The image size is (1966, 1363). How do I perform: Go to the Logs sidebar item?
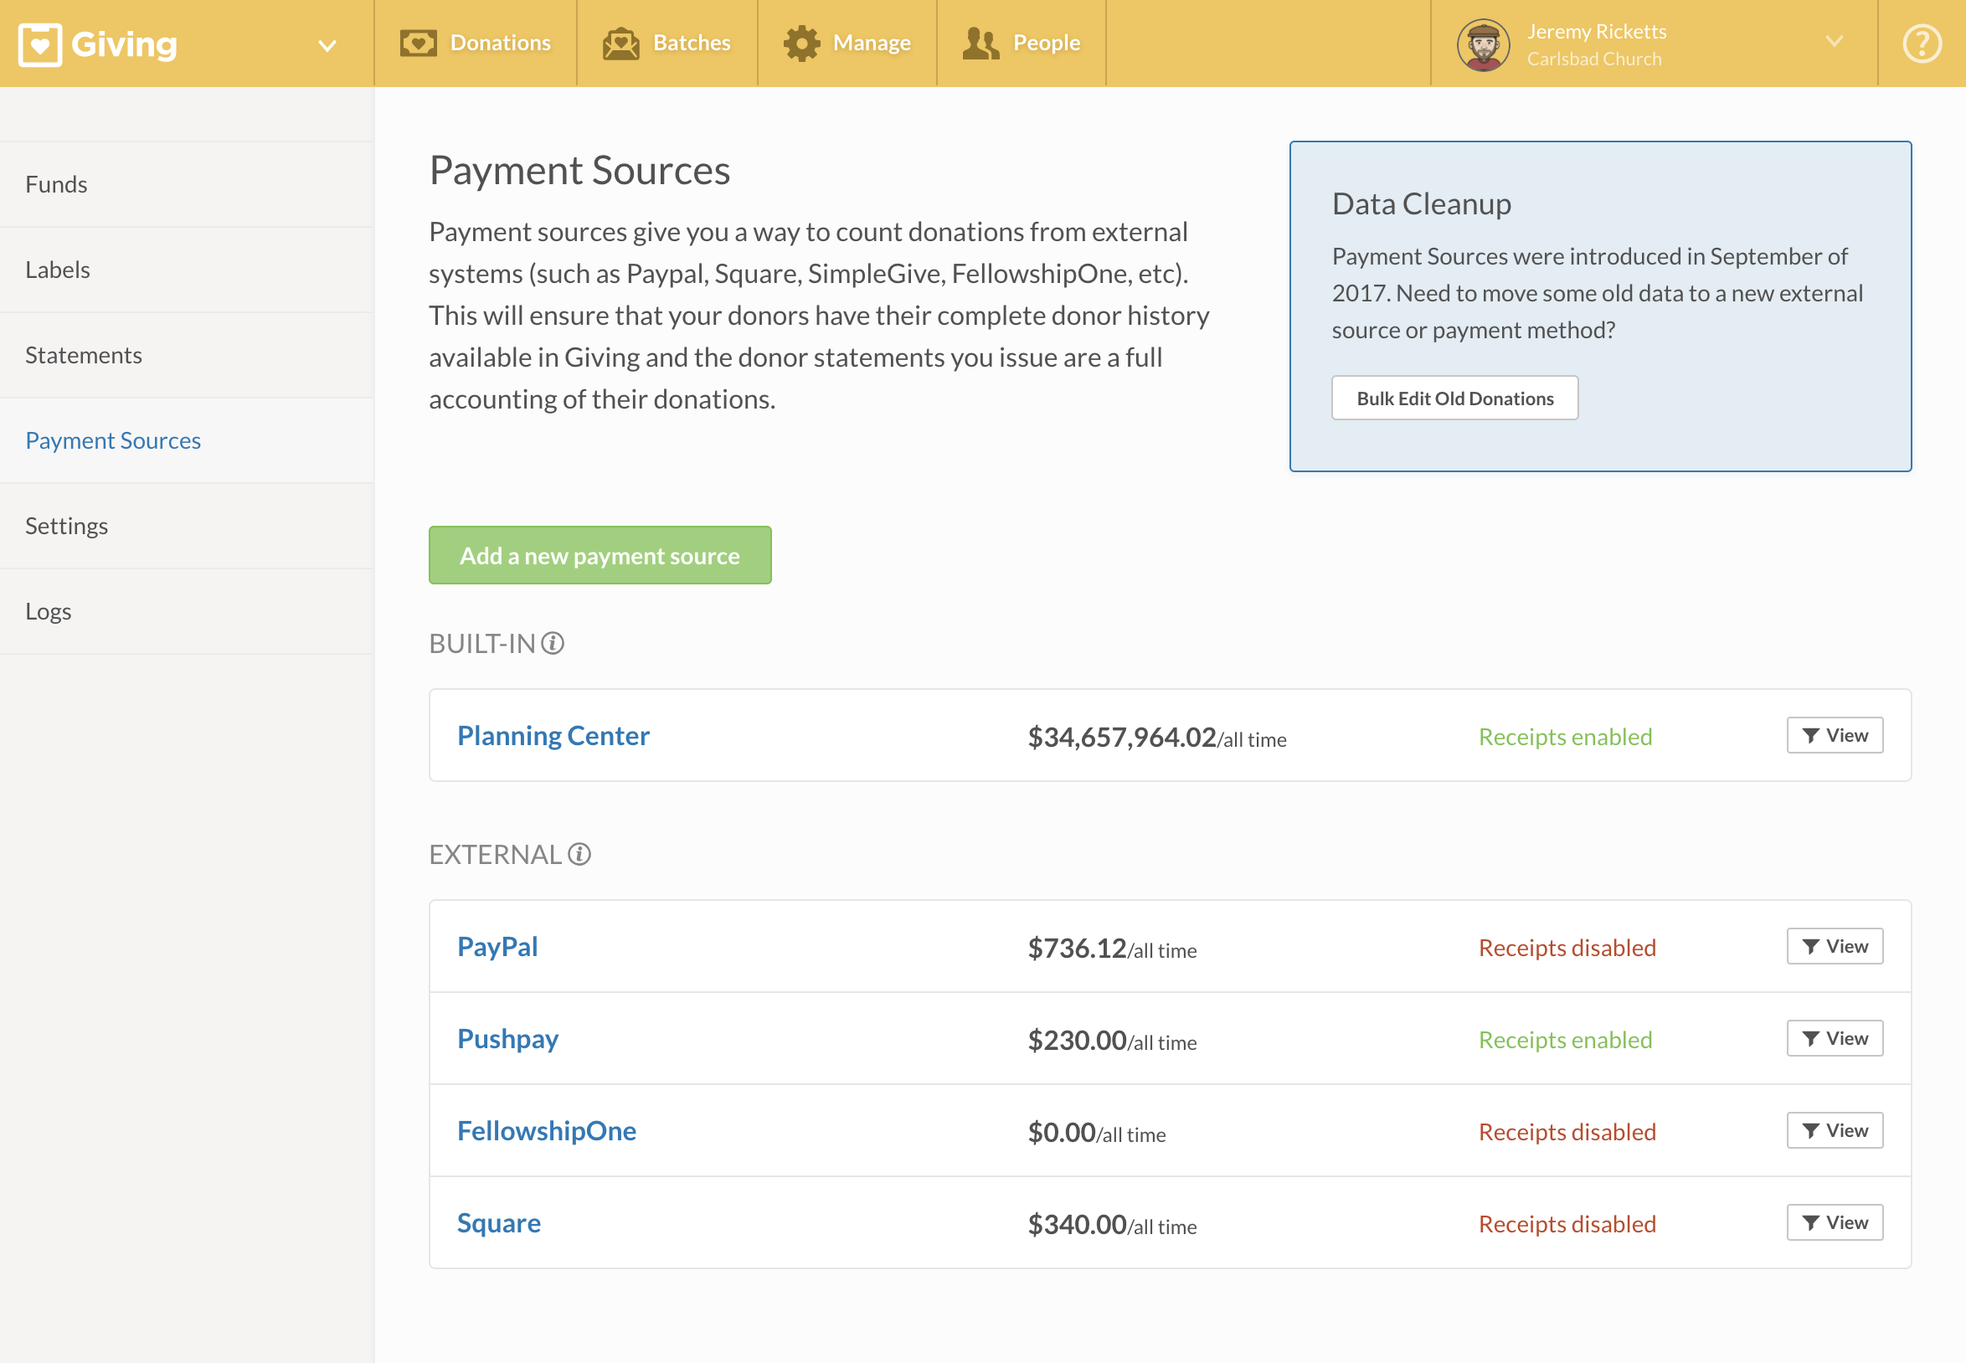[49, 610]
